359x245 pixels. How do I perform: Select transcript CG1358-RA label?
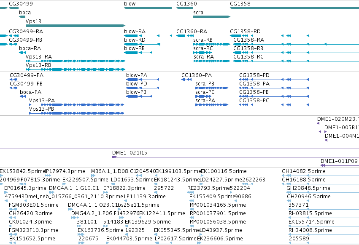click(x=248, y=40)
